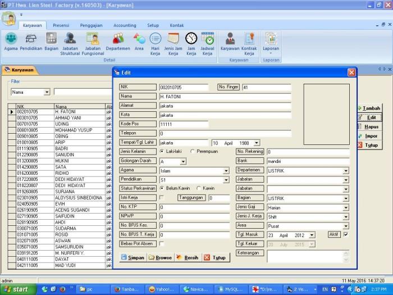Open the Agama ribbon icon
This screenshot has height=295, width=393.
[11, 39]
